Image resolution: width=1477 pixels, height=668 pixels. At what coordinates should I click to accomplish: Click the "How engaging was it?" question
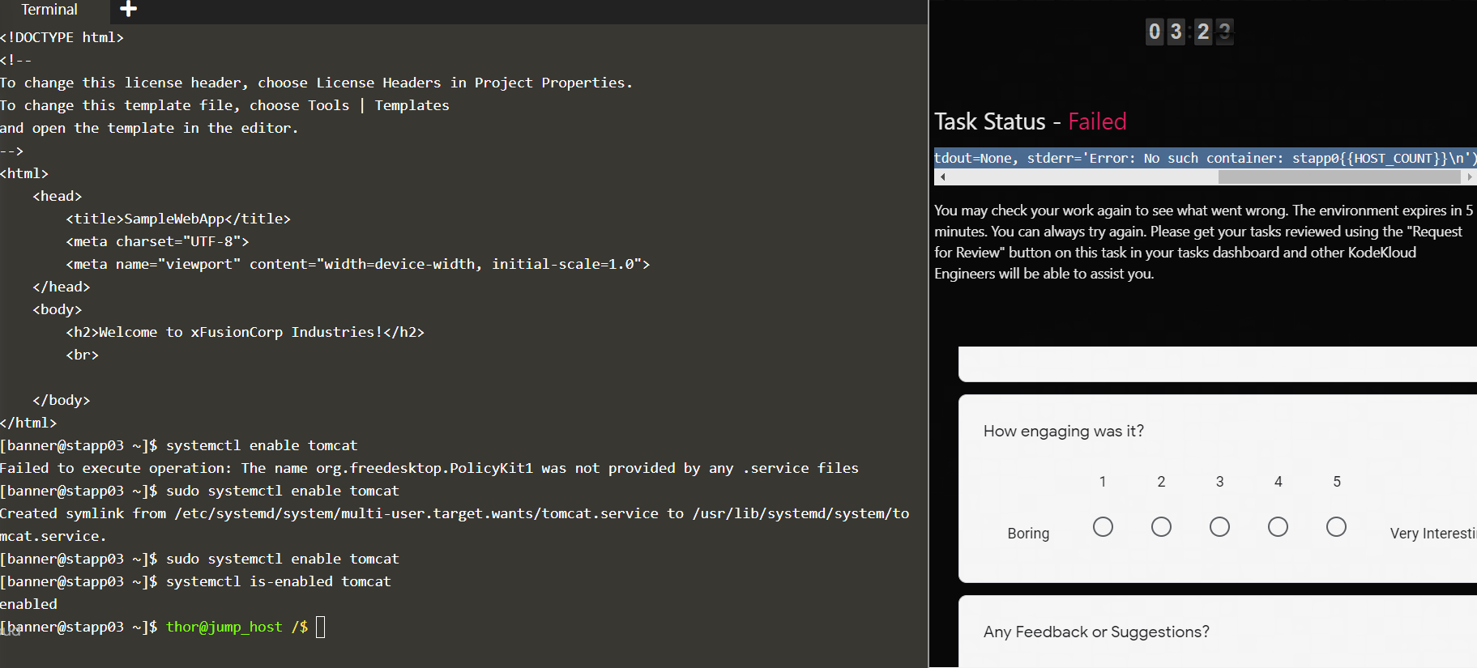tap(1063, 432)
